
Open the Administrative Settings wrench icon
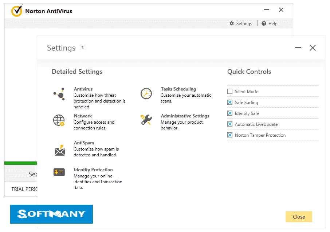(x=146, y=120)
